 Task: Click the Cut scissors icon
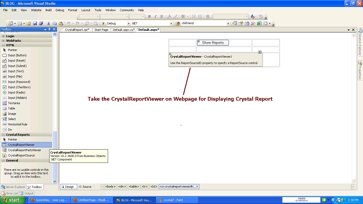[48, 23]
